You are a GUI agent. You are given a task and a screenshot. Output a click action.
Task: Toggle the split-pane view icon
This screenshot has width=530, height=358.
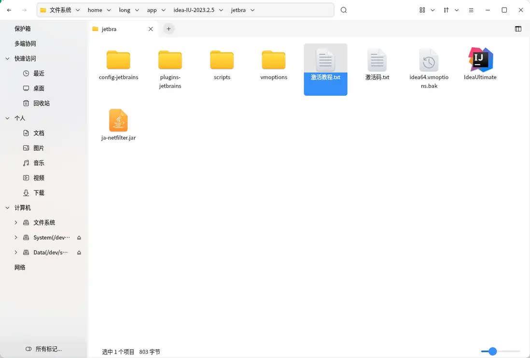click(x=518, y=29)
